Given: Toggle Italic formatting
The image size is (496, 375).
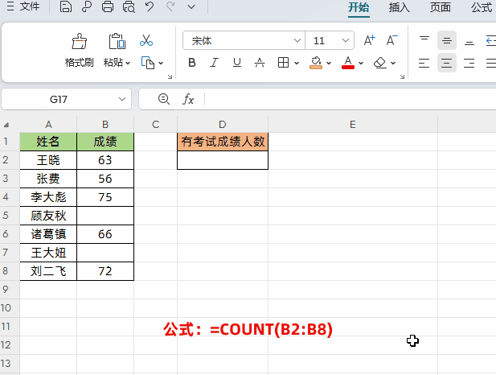Looking at the screenshot, I should [x=215, y=63].
